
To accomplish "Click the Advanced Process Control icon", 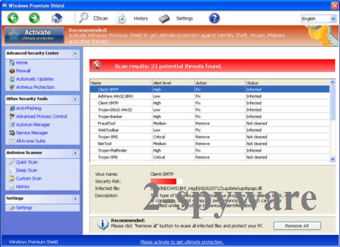I will pyautogui.click(x=12, y=116).
